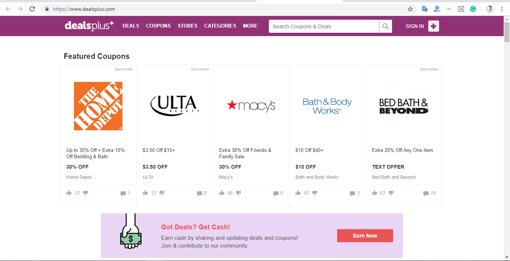Click the Home Depot store name

click(x=79, y=177)
